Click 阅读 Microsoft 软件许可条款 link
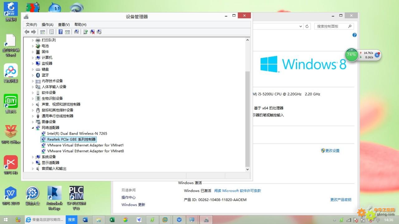 coord(238,191)
